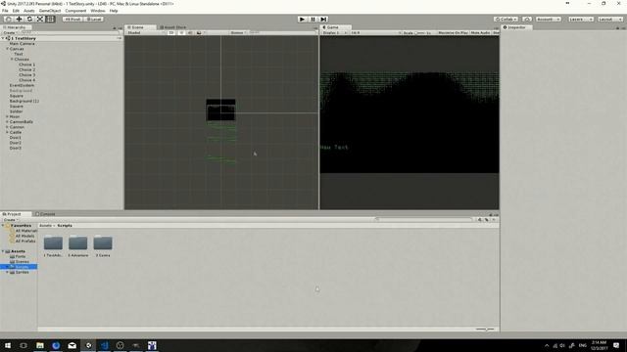Toggle 2D mode in Scene view
This screenshot has width=627, height=352.
click(171, 32)
